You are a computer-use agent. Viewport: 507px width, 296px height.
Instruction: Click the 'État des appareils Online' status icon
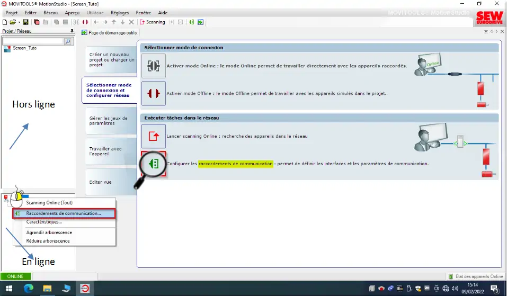tap(450, 276)
